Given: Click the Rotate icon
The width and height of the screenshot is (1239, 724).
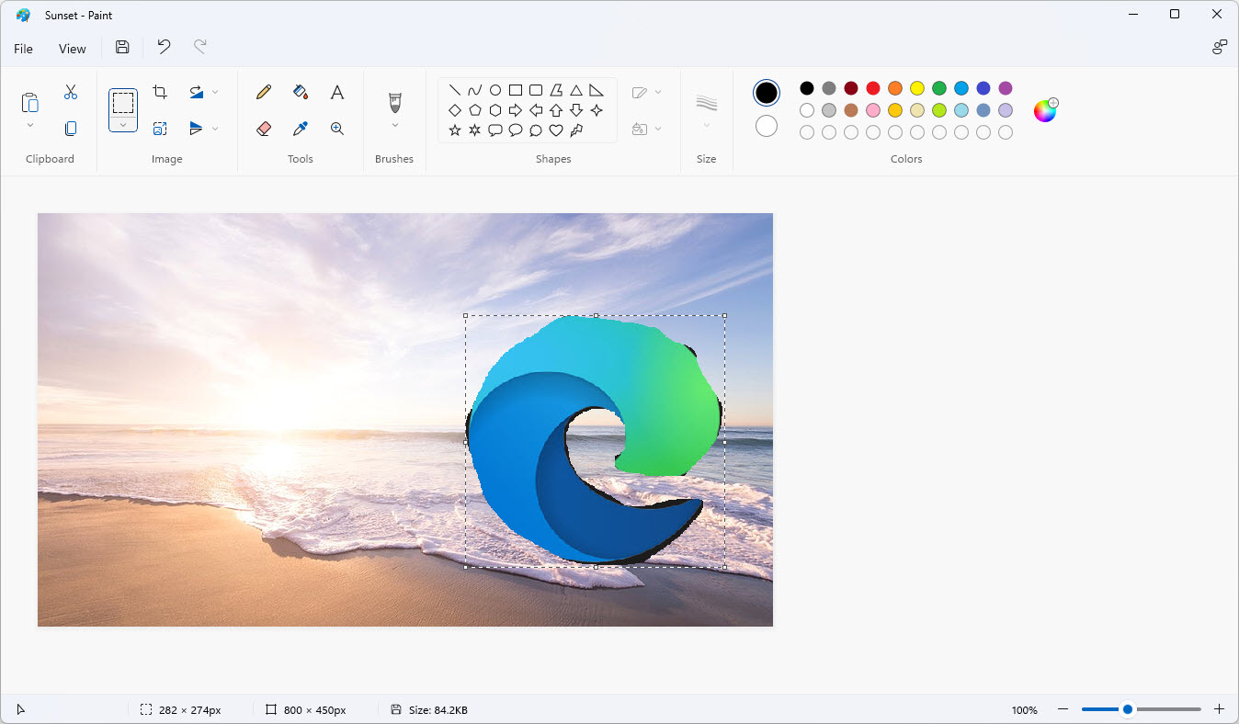Looking at the screenshot, I should click(x=197, y=92).
